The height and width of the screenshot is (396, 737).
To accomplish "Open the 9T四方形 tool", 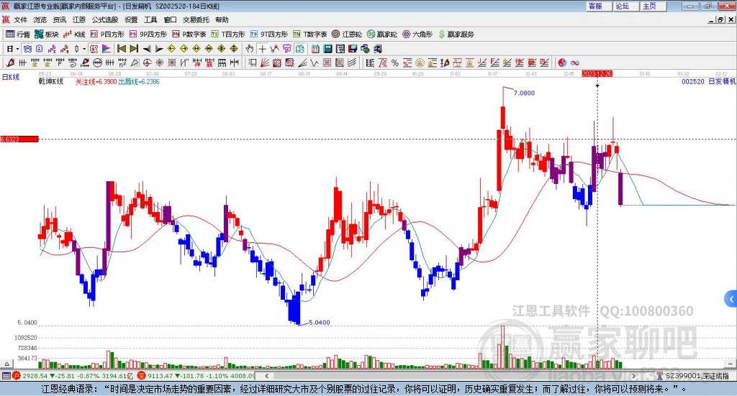I will tap(269, 34).
